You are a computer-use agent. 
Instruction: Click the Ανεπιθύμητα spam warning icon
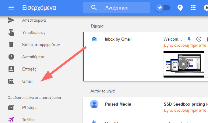click(x=11, y=57)
